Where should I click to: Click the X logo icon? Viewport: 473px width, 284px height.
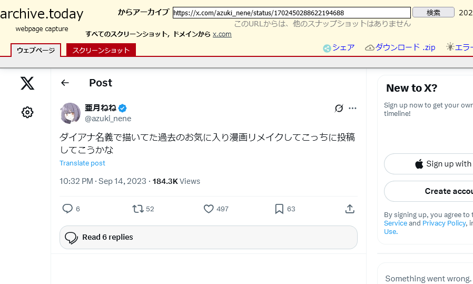click(x=27, y=83)
